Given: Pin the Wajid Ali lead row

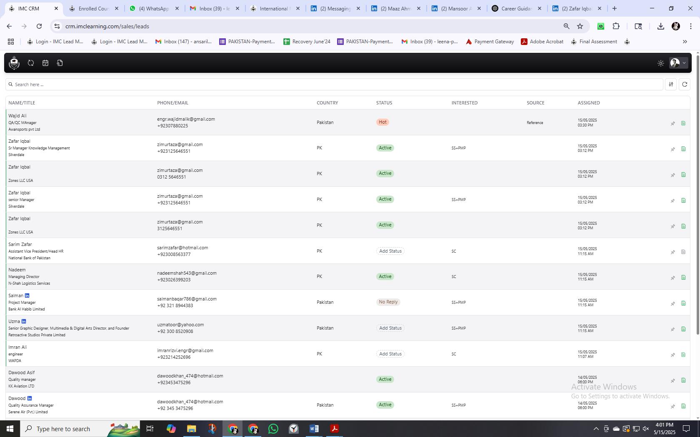Looking at the screenshot, I should tap(672, 123).
